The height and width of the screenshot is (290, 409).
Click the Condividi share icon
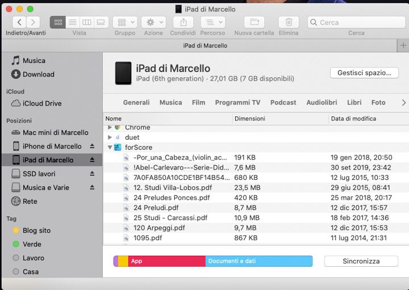coord(183,22)
